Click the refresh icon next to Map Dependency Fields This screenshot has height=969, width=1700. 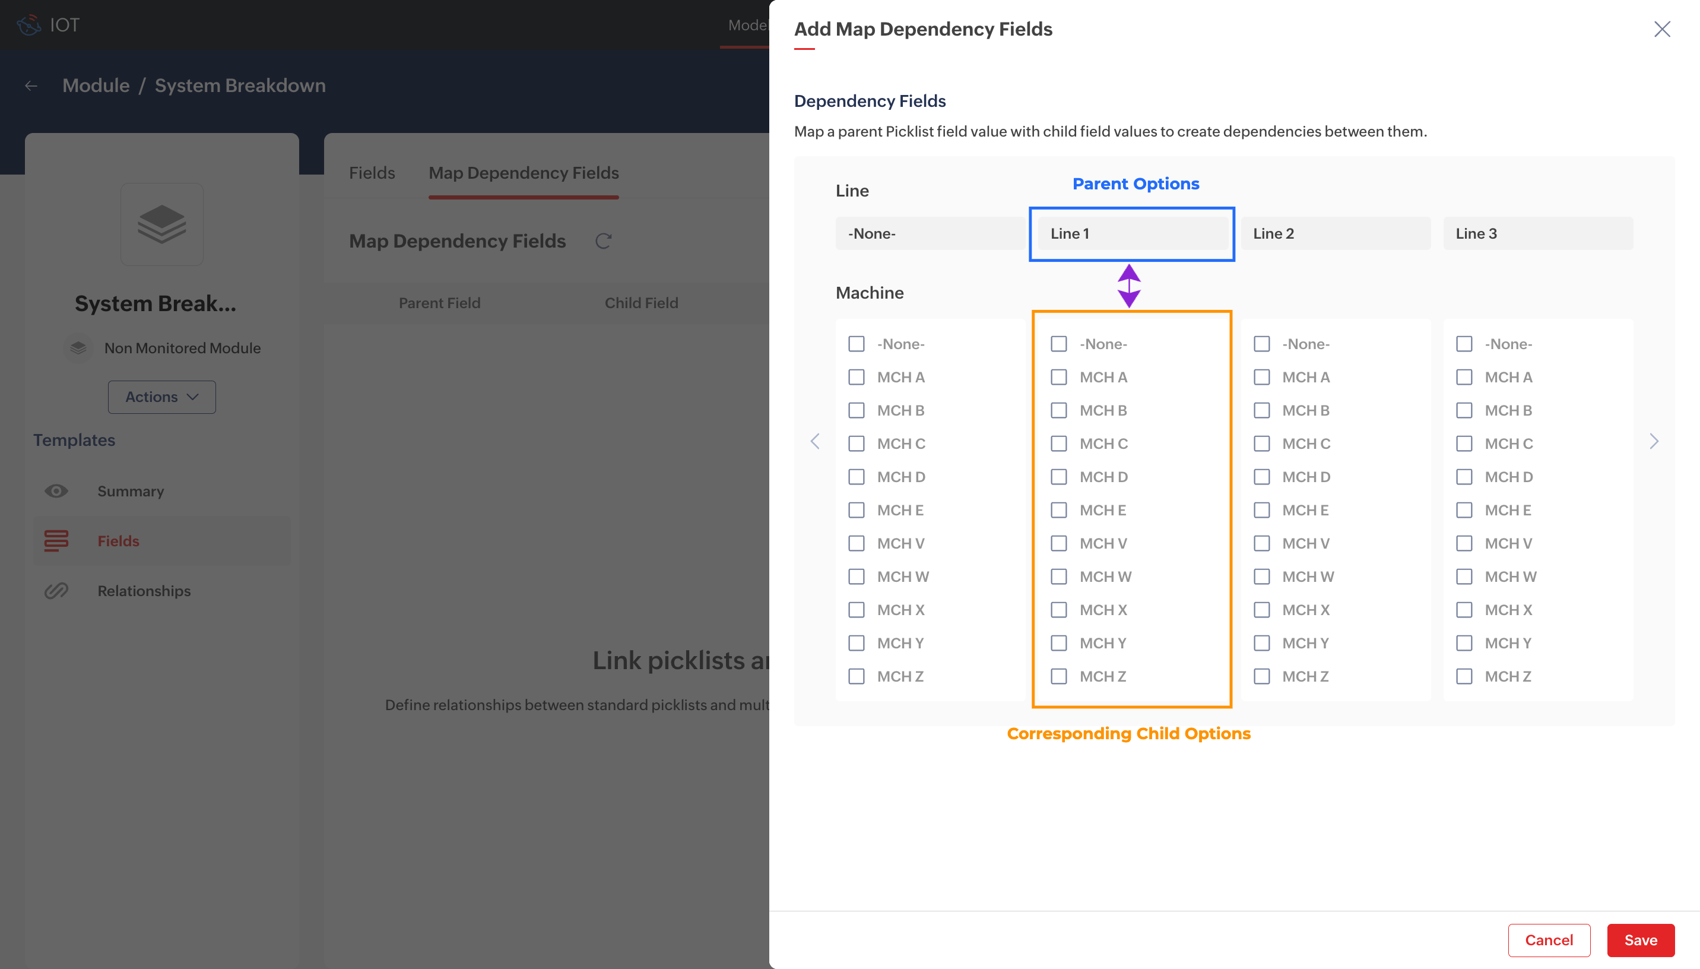coord(602,241)
